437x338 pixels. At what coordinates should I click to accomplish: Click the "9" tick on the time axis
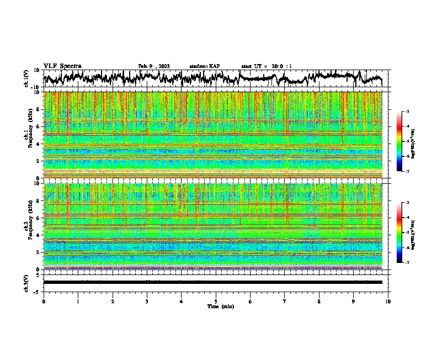coord(353,302)
